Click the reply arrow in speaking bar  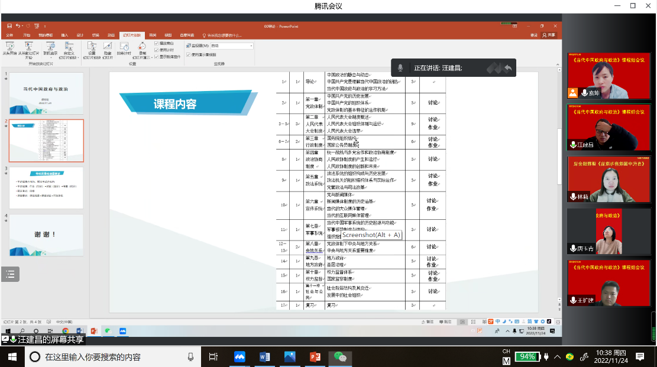(x=507, y=68)
